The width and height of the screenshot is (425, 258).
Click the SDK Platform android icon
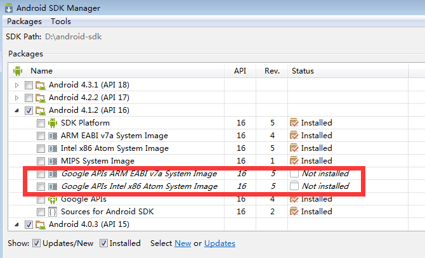tap(53, 123)
